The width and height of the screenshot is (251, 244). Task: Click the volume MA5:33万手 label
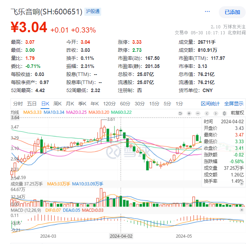58,184
